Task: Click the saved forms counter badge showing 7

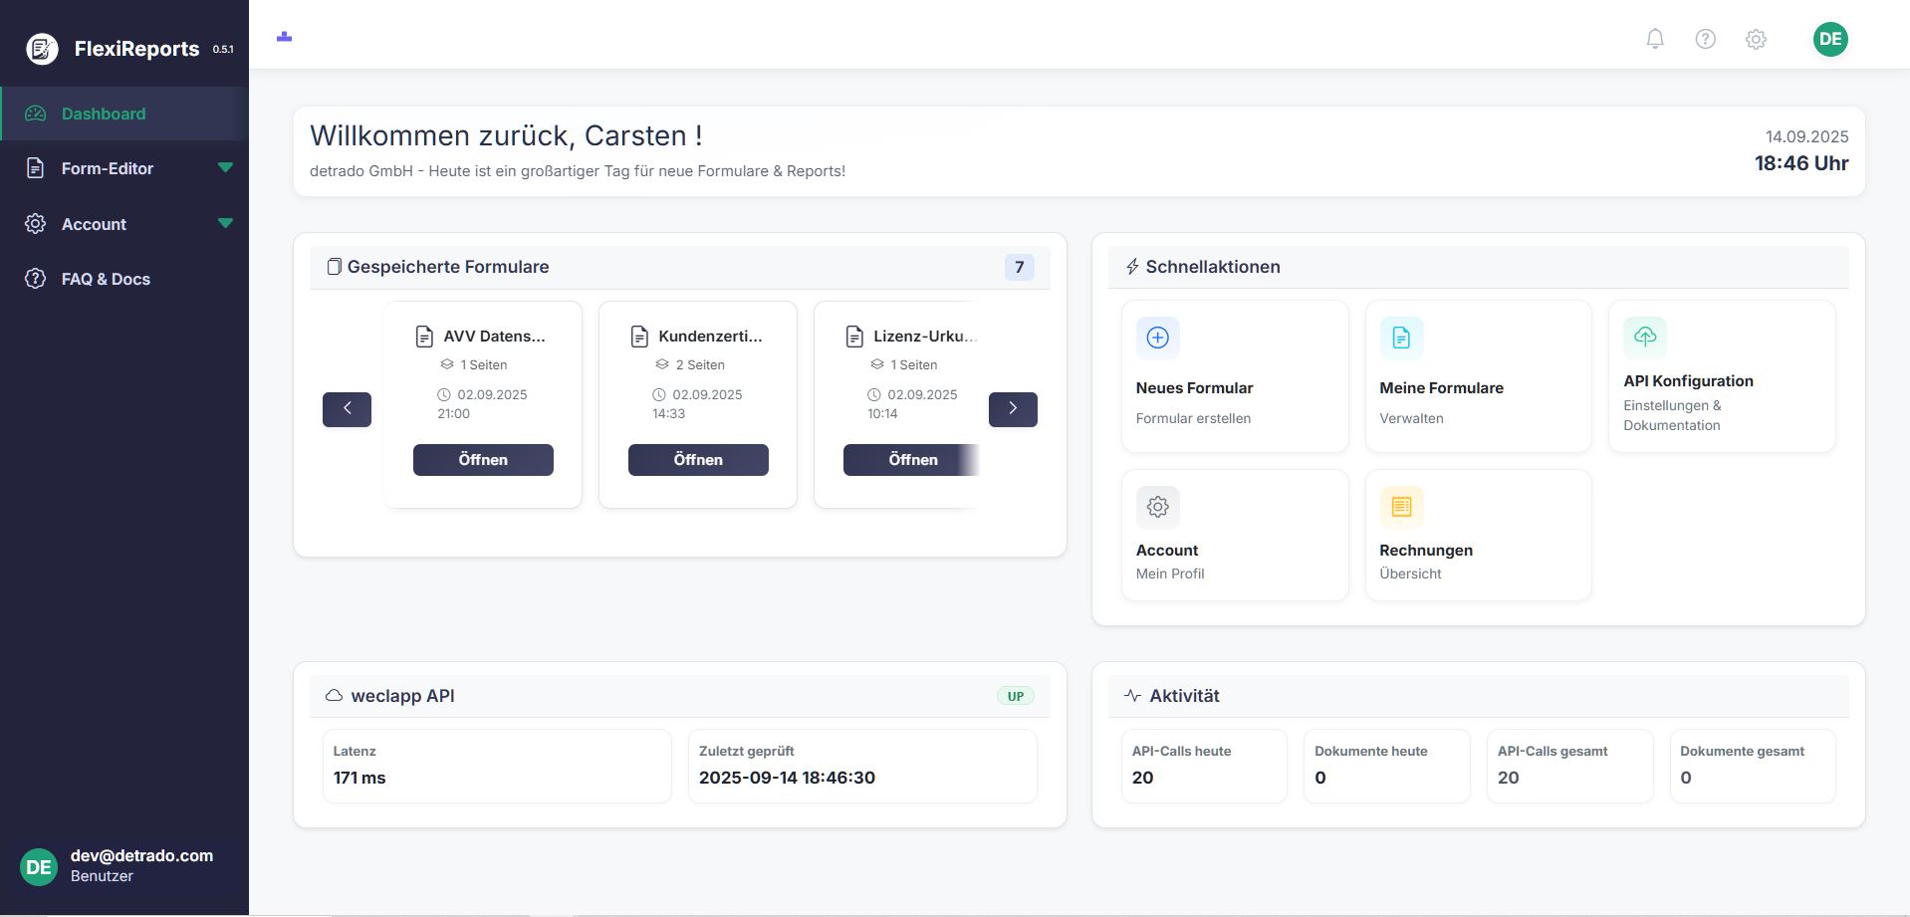Action: [x=1019, y=267]
